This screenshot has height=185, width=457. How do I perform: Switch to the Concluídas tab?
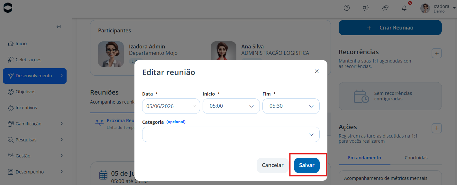coord(416,158)
